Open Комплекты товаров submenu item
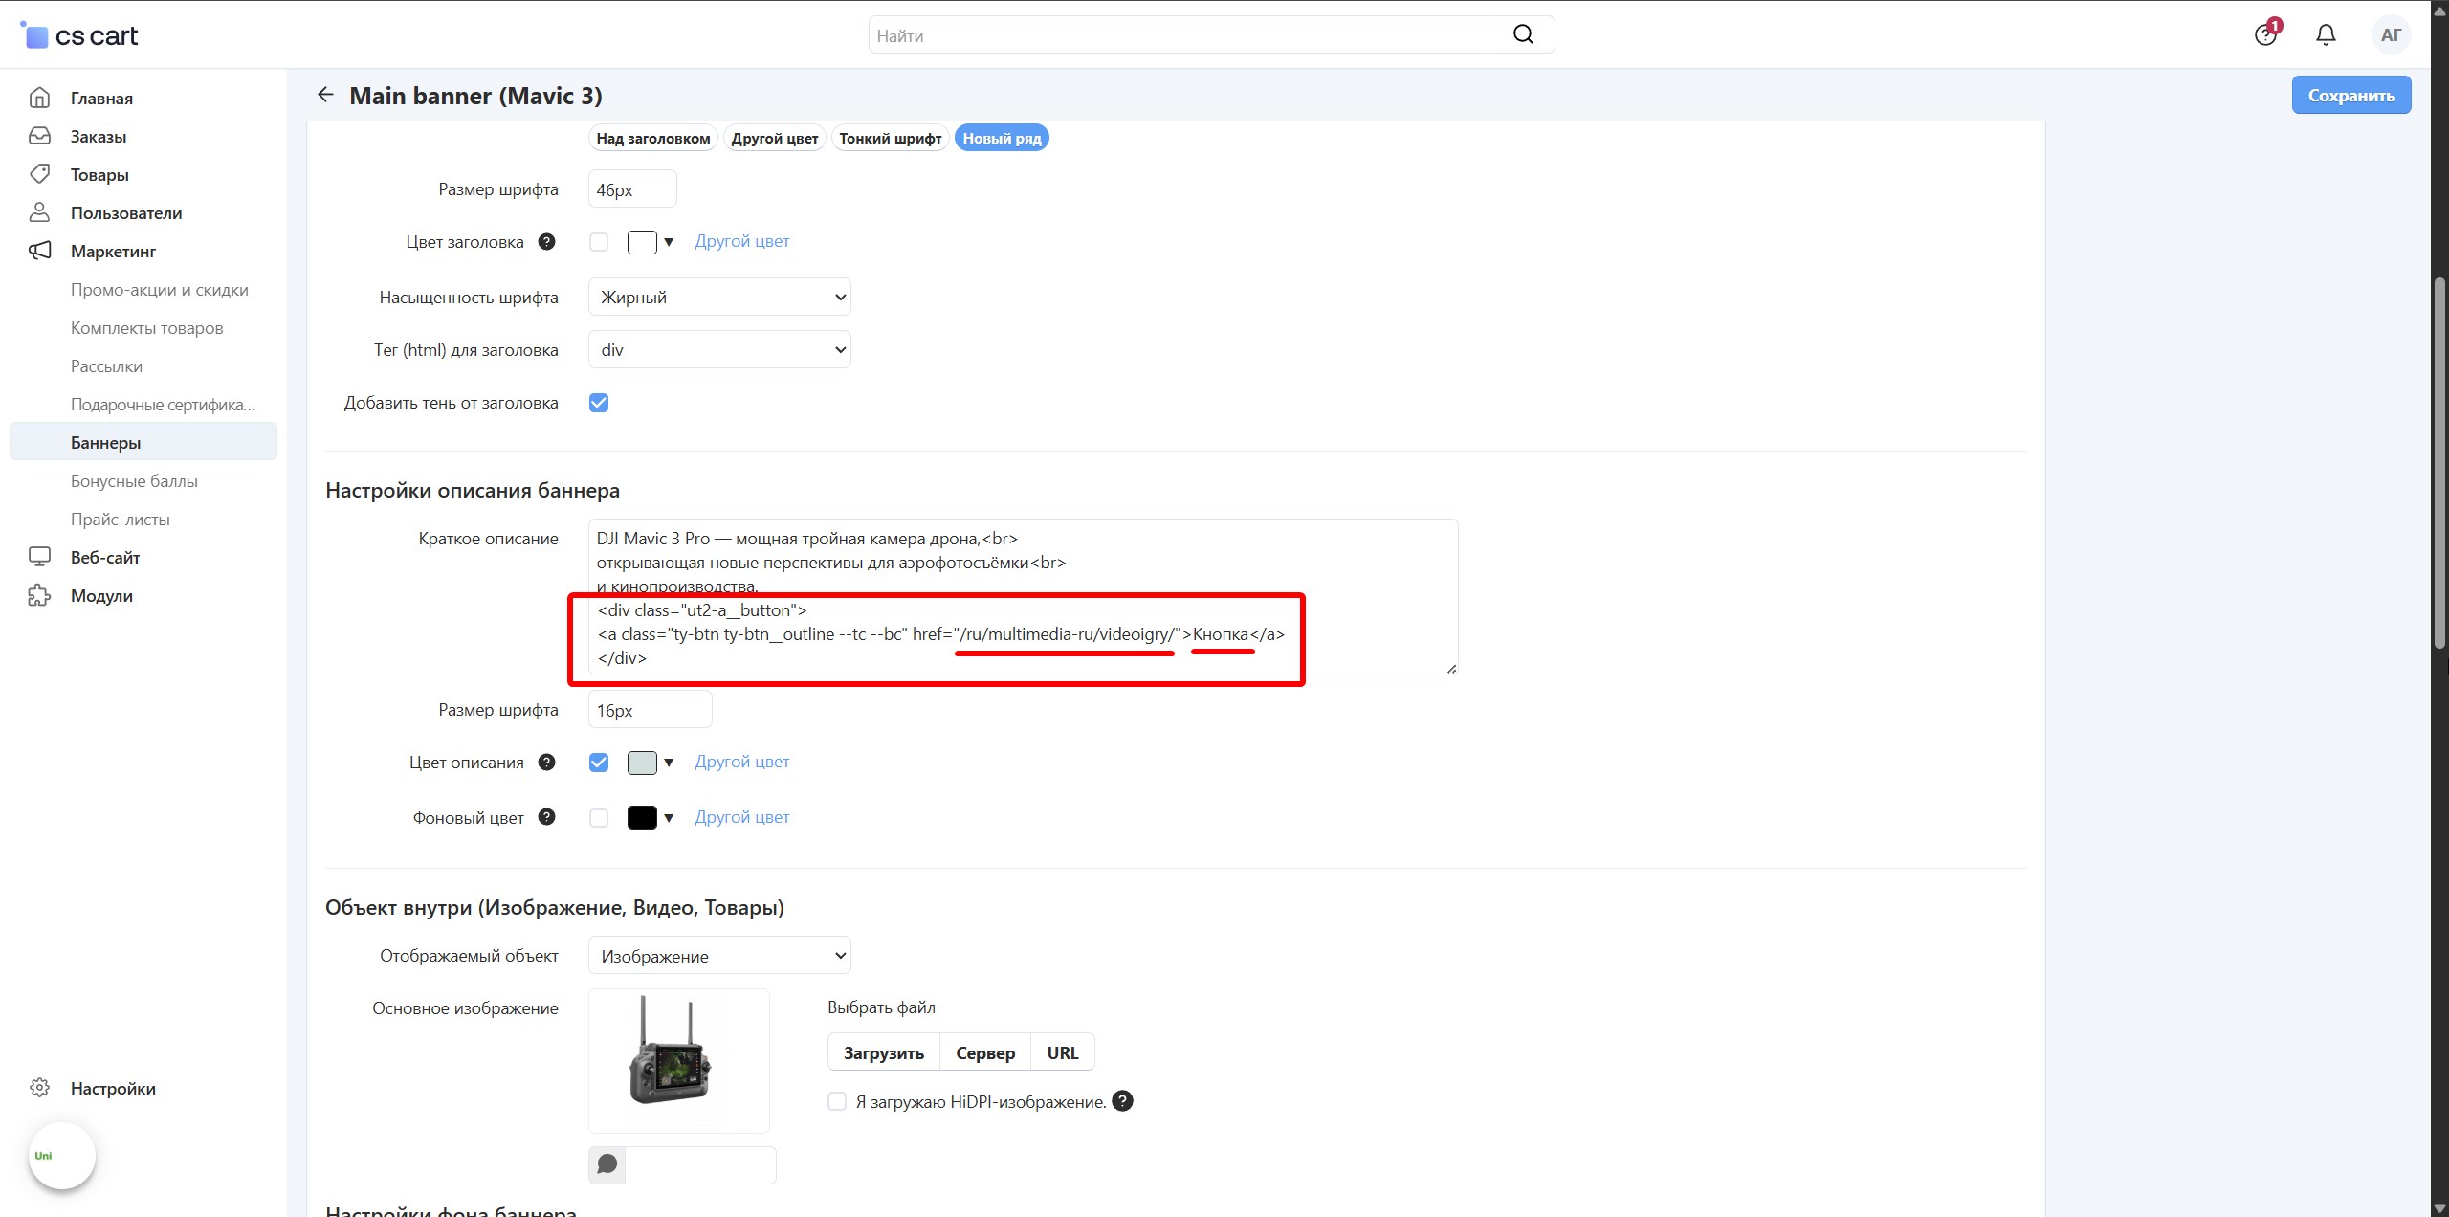The height and width of the screenshot is (1217, 2449). [x=146, y=327]
